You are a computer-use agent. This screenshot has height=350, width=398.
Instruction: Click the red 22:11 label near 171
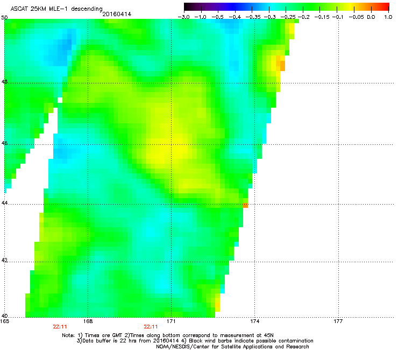coord(151,327)
